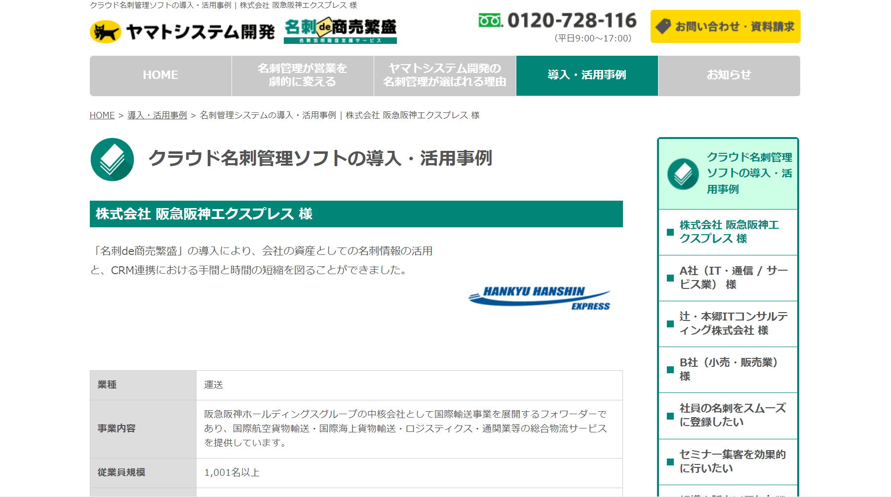Click table cell 運送

click(x=410, y=385)
